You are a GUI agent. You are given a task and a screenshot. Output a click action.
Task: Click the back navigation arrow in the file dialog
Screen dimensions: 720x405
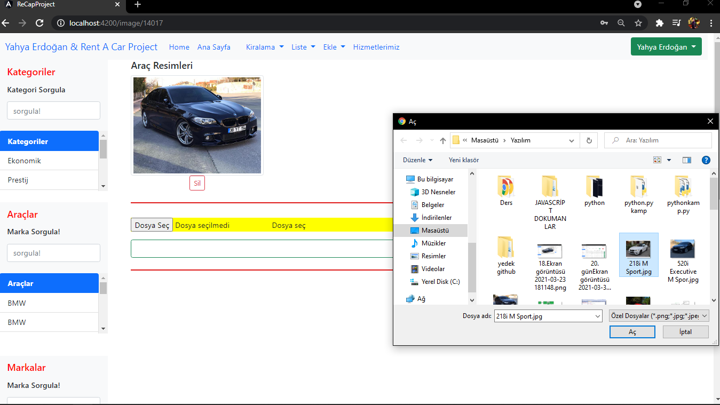click(x=403, y=140)
